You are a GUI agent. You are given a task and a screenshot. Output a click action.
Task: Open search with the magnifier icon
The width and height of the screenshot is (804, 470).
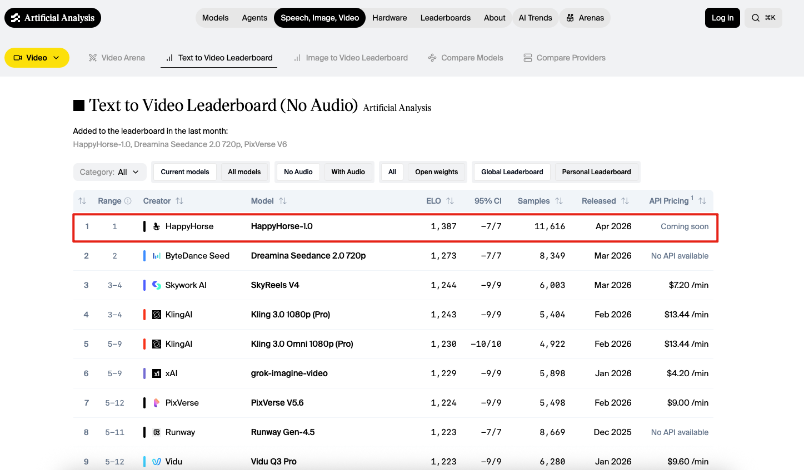click(x=755, y=17)
